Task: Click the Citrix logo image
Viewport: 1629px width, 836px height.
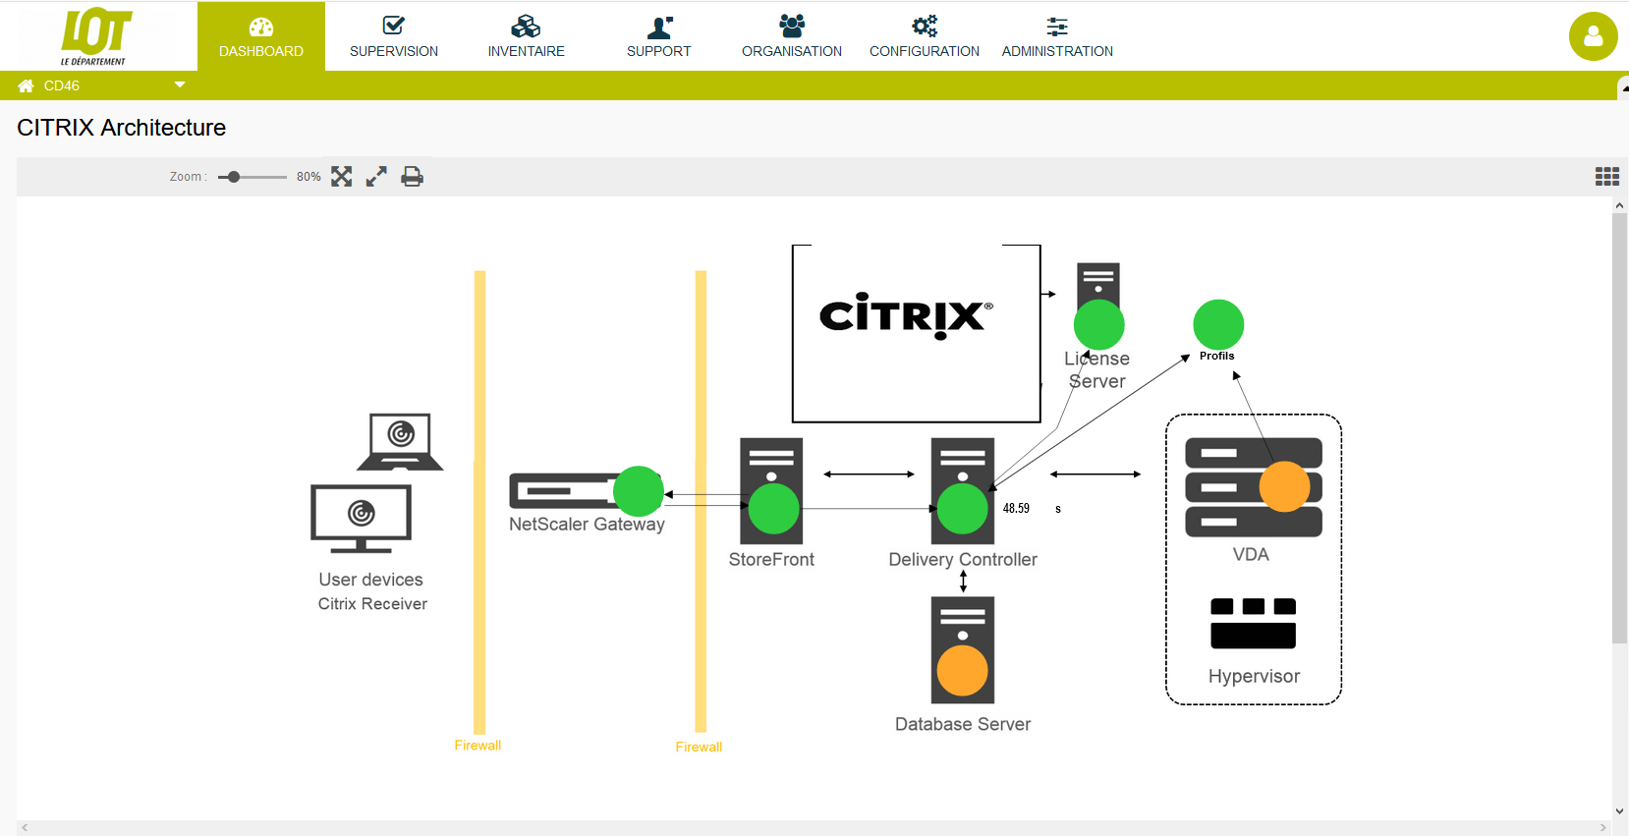Action: pos(906,315)
